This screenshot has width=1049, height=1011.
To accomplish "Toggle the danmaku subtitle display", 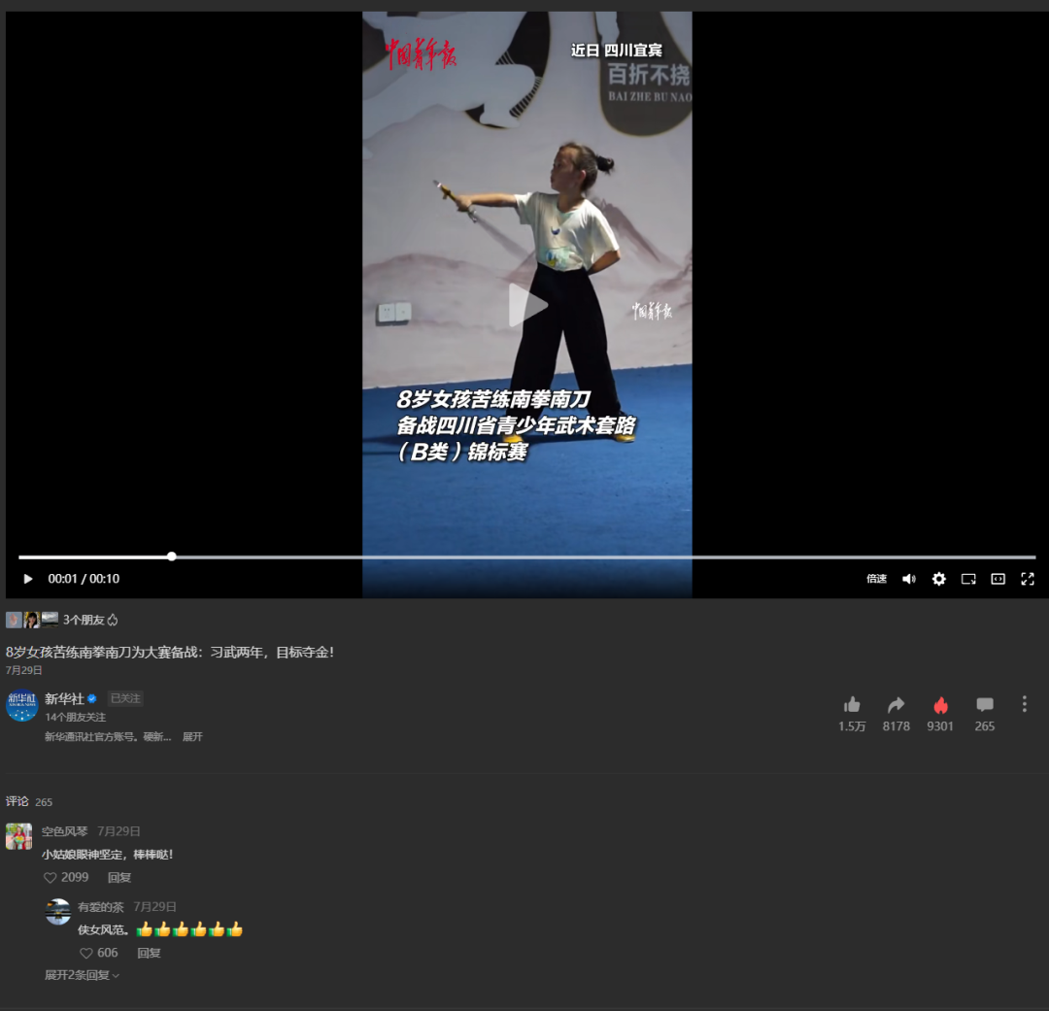I will coord(998,578).
